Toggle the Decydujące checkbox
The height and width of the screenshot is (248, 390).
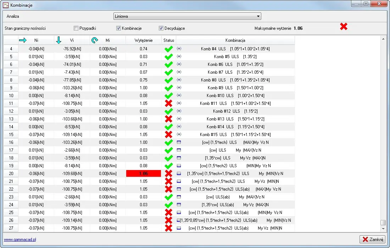(161, 28)
